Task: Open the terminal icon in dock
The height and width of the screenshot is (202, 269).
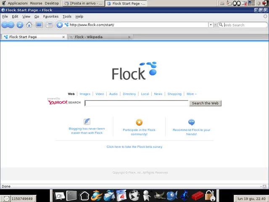Action: pyautogui.click(x=72, y=195)
